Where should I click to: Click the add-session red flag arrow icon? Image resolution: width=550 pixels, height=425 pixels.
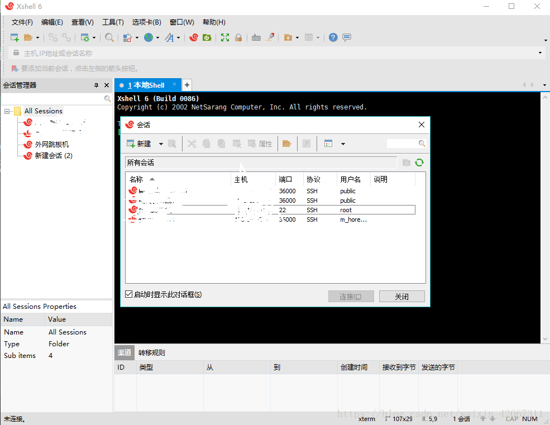(x=15, y=69)
